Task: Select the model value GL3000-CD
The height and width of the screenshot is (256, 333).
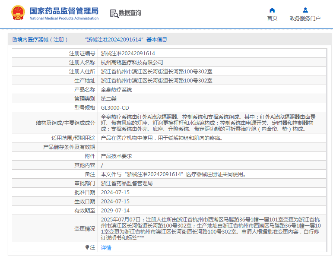Action: 115,108
